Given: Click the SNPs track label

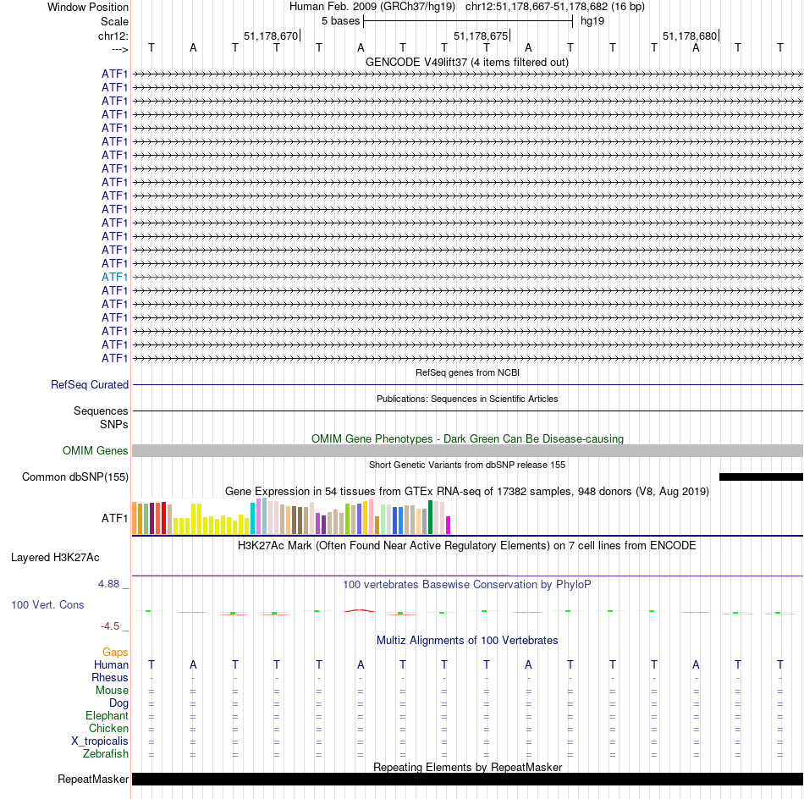Looking at the screenshot, I should tap(114, 425).
